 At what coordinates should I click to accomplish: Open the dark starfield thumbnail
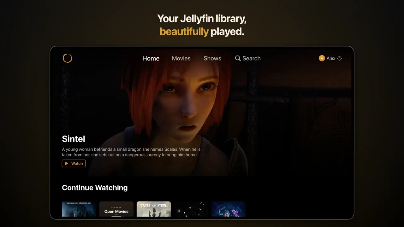pos(191,209)
